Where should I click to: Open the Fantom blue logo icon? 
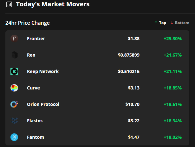(x=14, y=137)
